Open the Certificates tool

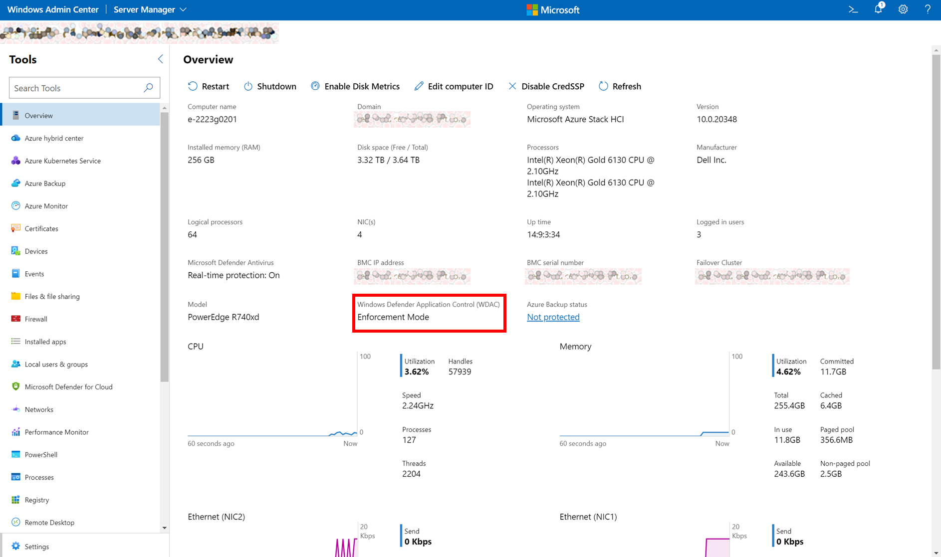[x=41, y=228]
